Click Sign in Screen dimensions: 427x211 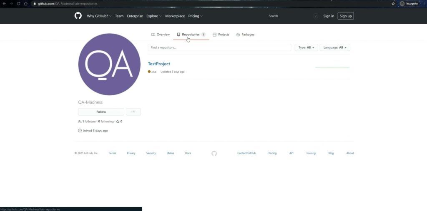(329, 16)
